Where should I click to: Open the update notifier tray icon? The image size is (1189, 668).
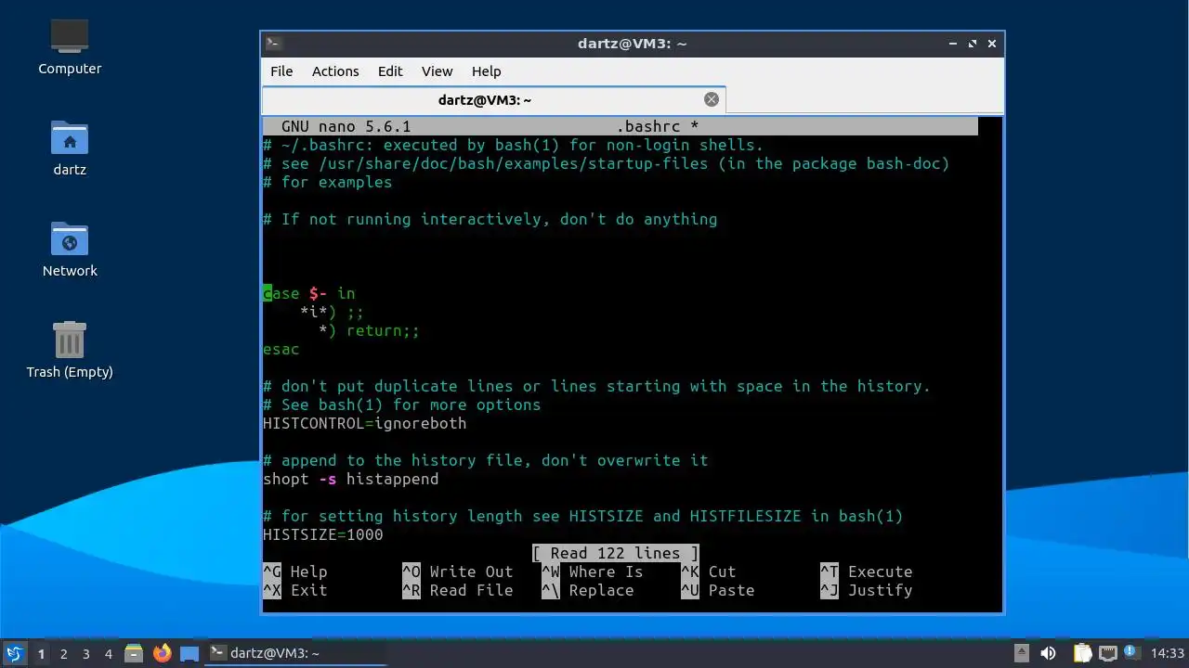pyautogui.click(x=1131, y=652)
